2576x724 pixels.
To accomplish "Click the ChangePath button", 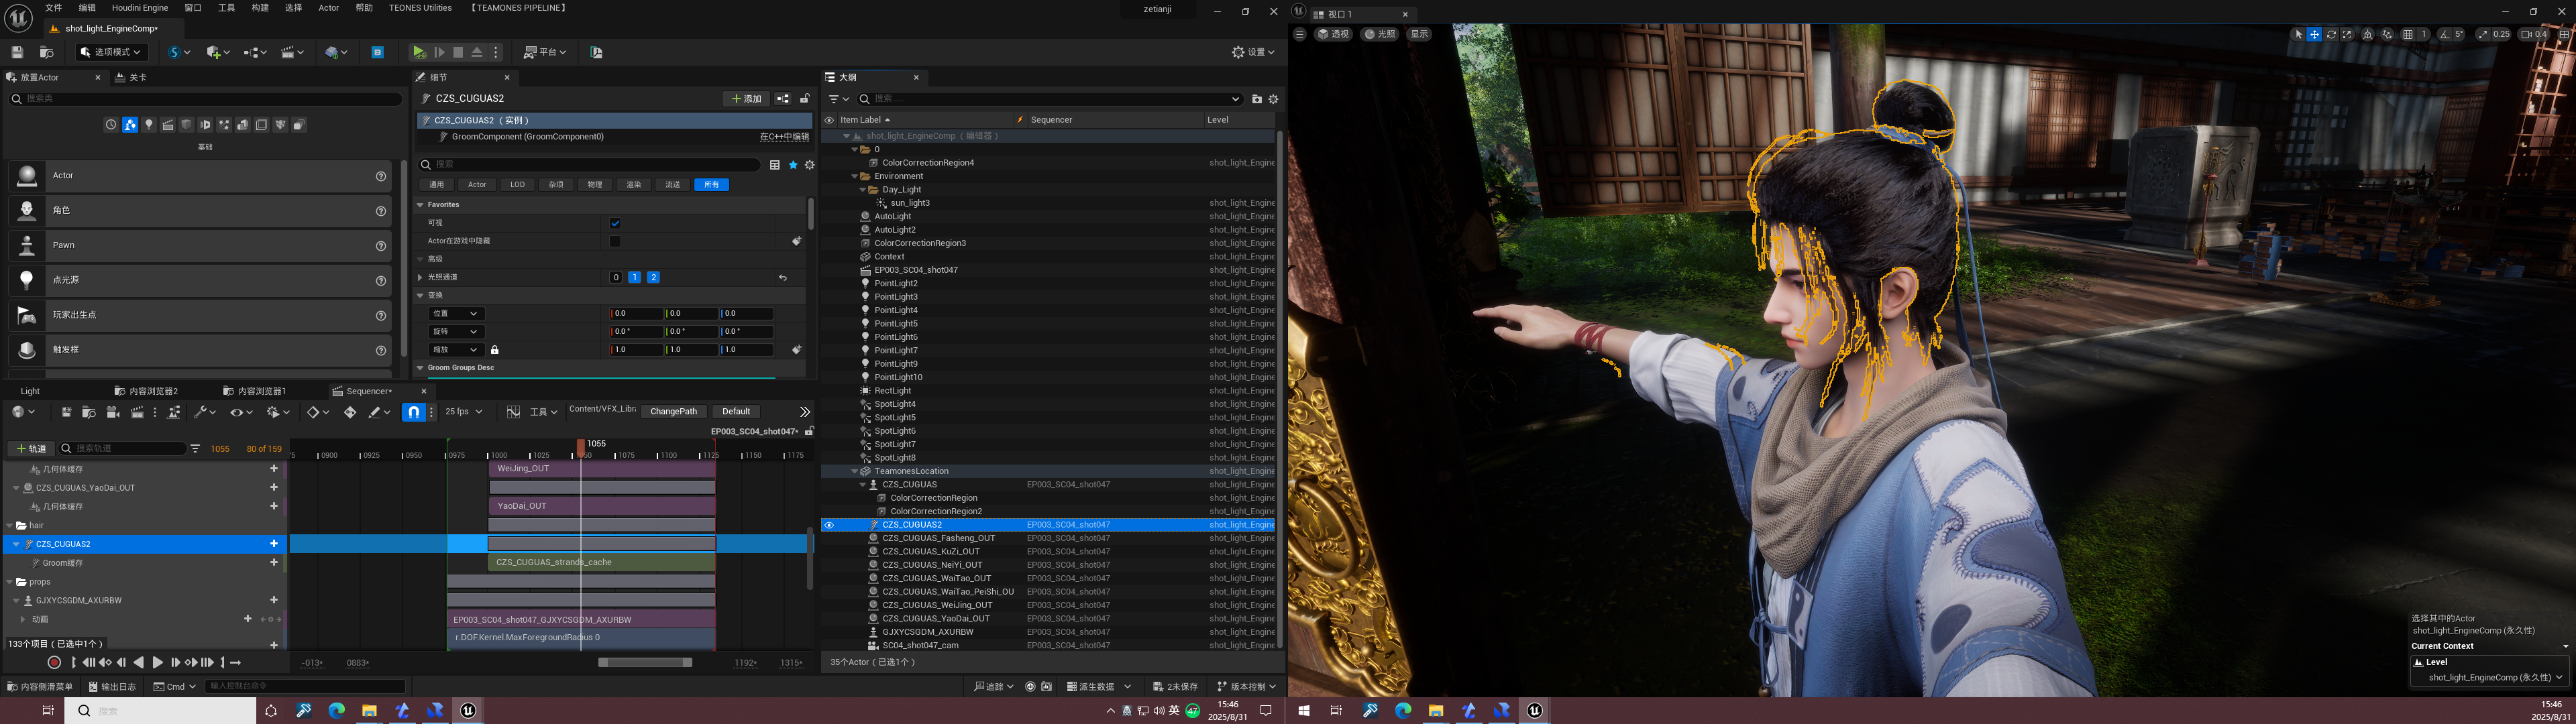I will pyautogui.click(x=673, y=412).
